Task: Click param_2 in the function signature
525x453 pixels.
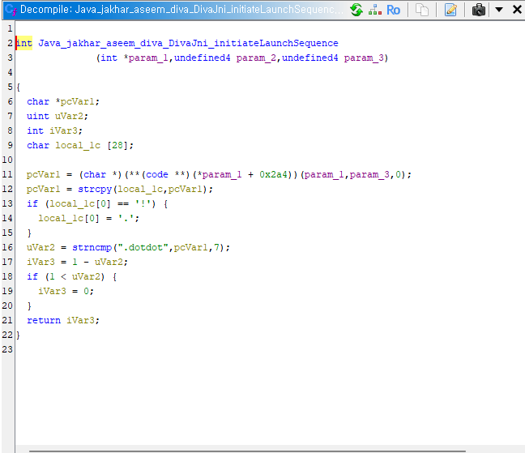Action: [256, 58]
